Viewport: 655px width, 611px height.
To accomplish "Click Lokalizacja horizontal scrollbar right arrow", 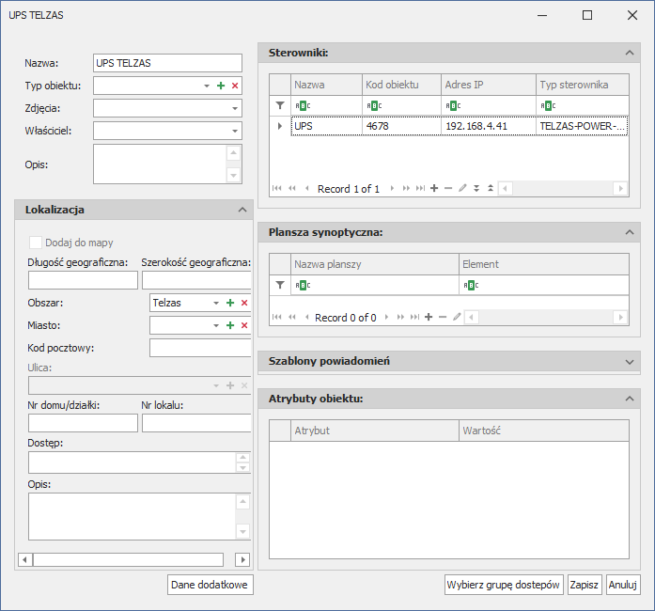I will (x=242, y=559).
